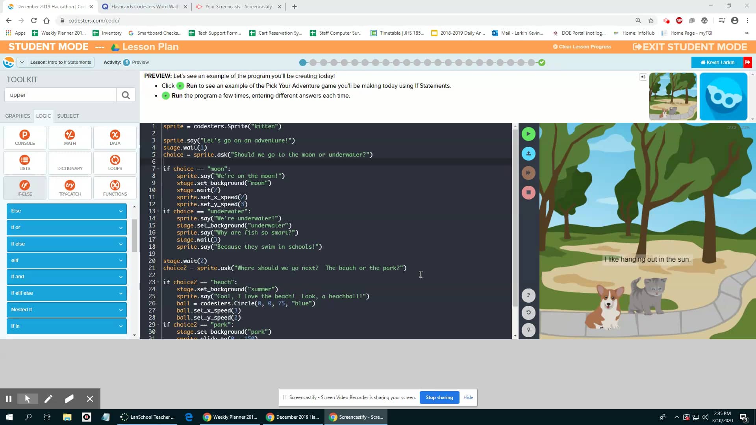756x425 pixels.
Task: Select the IF-ELSE category in the toolkit
Action: click(24, 188)
